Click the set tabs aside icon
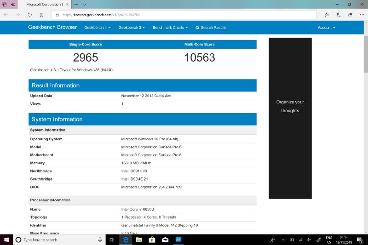 [13, 4]
